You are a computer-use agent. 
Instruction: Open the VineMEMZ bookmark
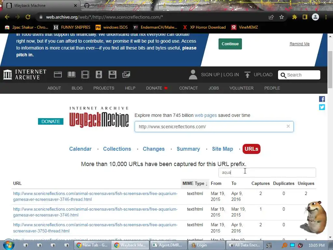click(245, 27)
